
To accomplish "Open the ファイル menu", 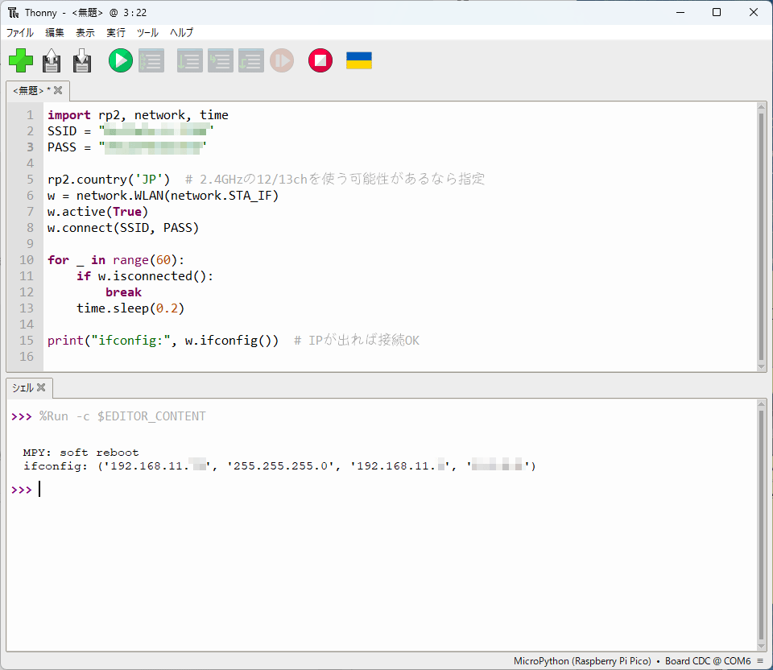I will point(19,32).
